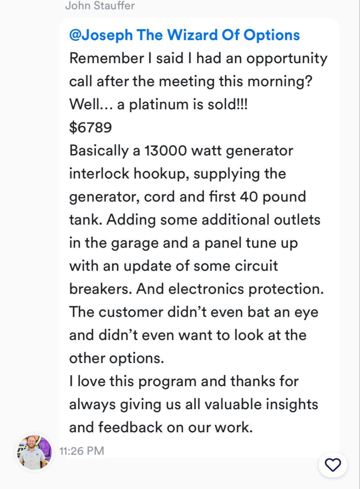Click the "13000 watt generator" text
The width and height of the screenshot is (360, 489).
click(x=219, y=150)
